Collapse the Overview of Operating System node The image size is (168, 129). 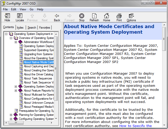click(x=11, y=38)
